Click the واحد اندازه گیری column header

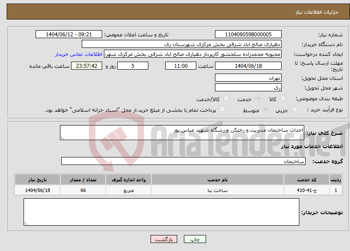tap(128, 180)
